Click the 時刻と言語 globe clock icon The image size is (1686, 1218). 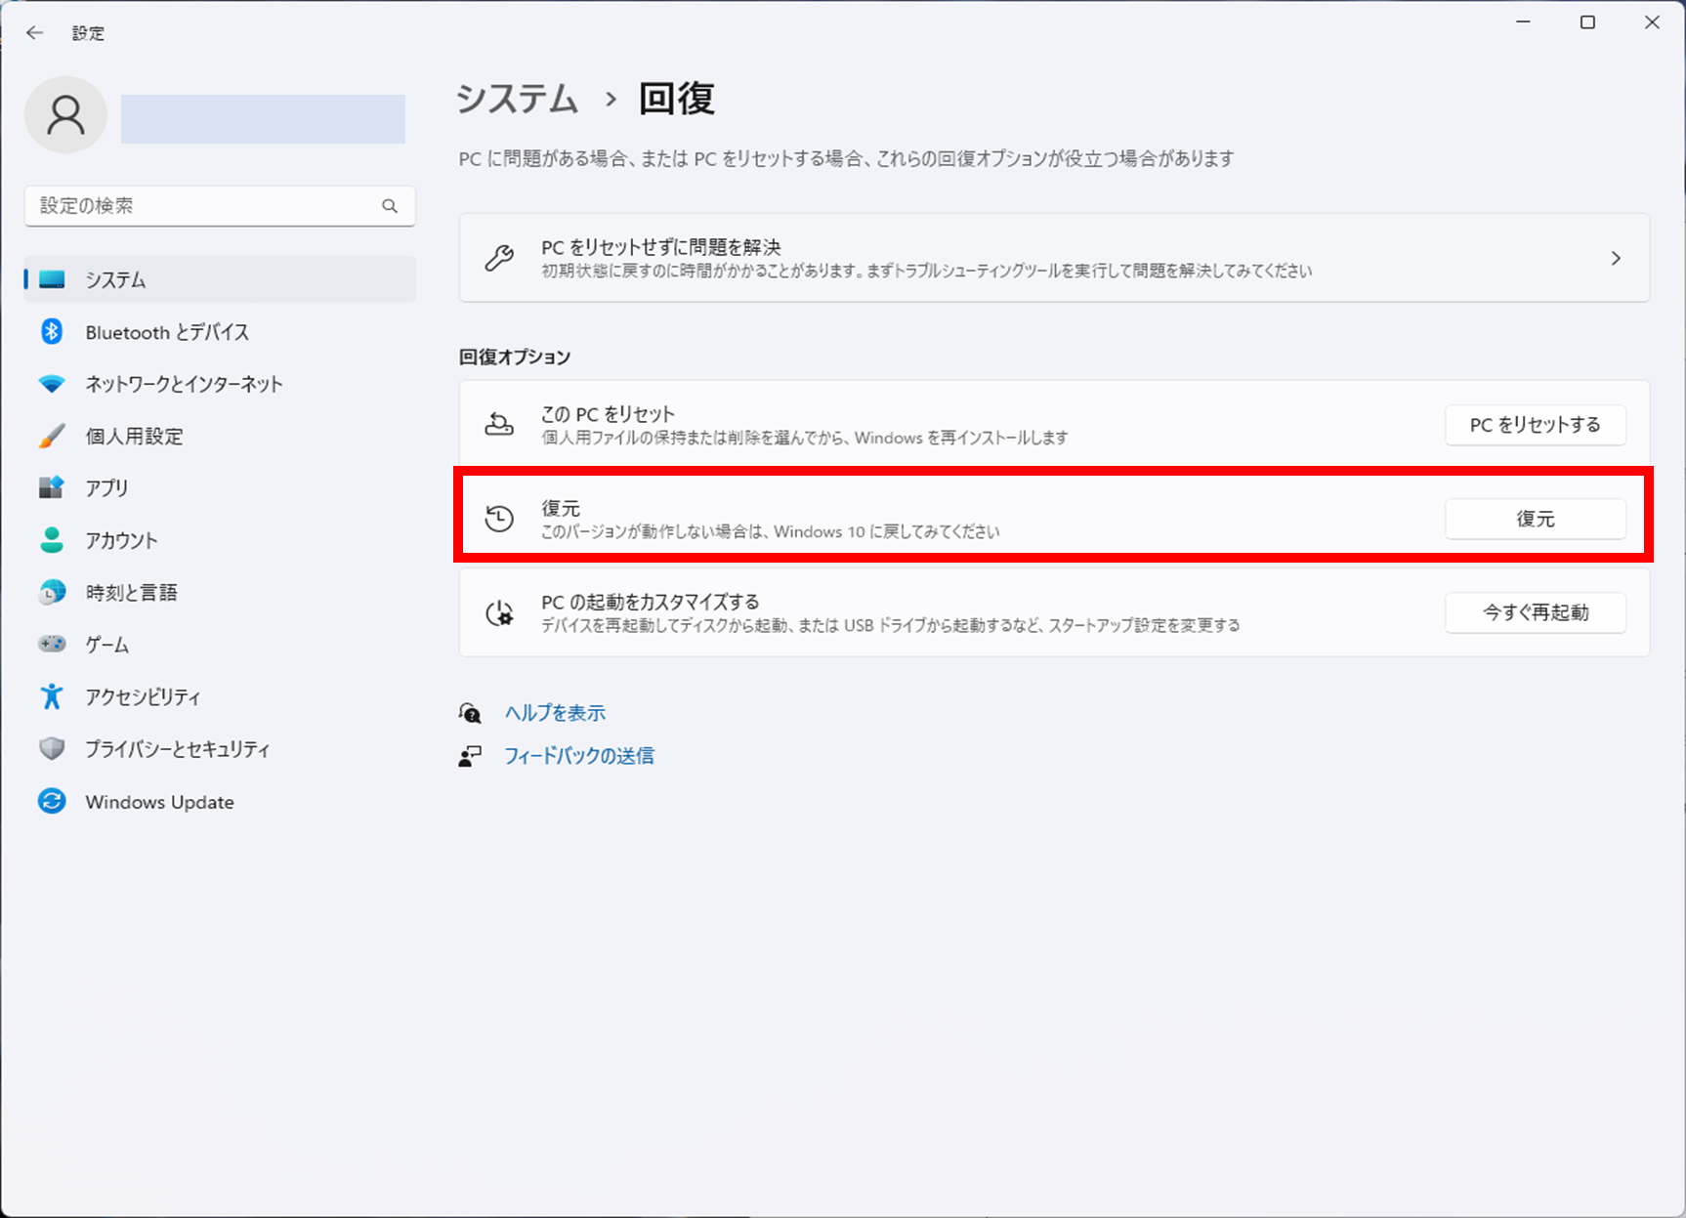52,592
